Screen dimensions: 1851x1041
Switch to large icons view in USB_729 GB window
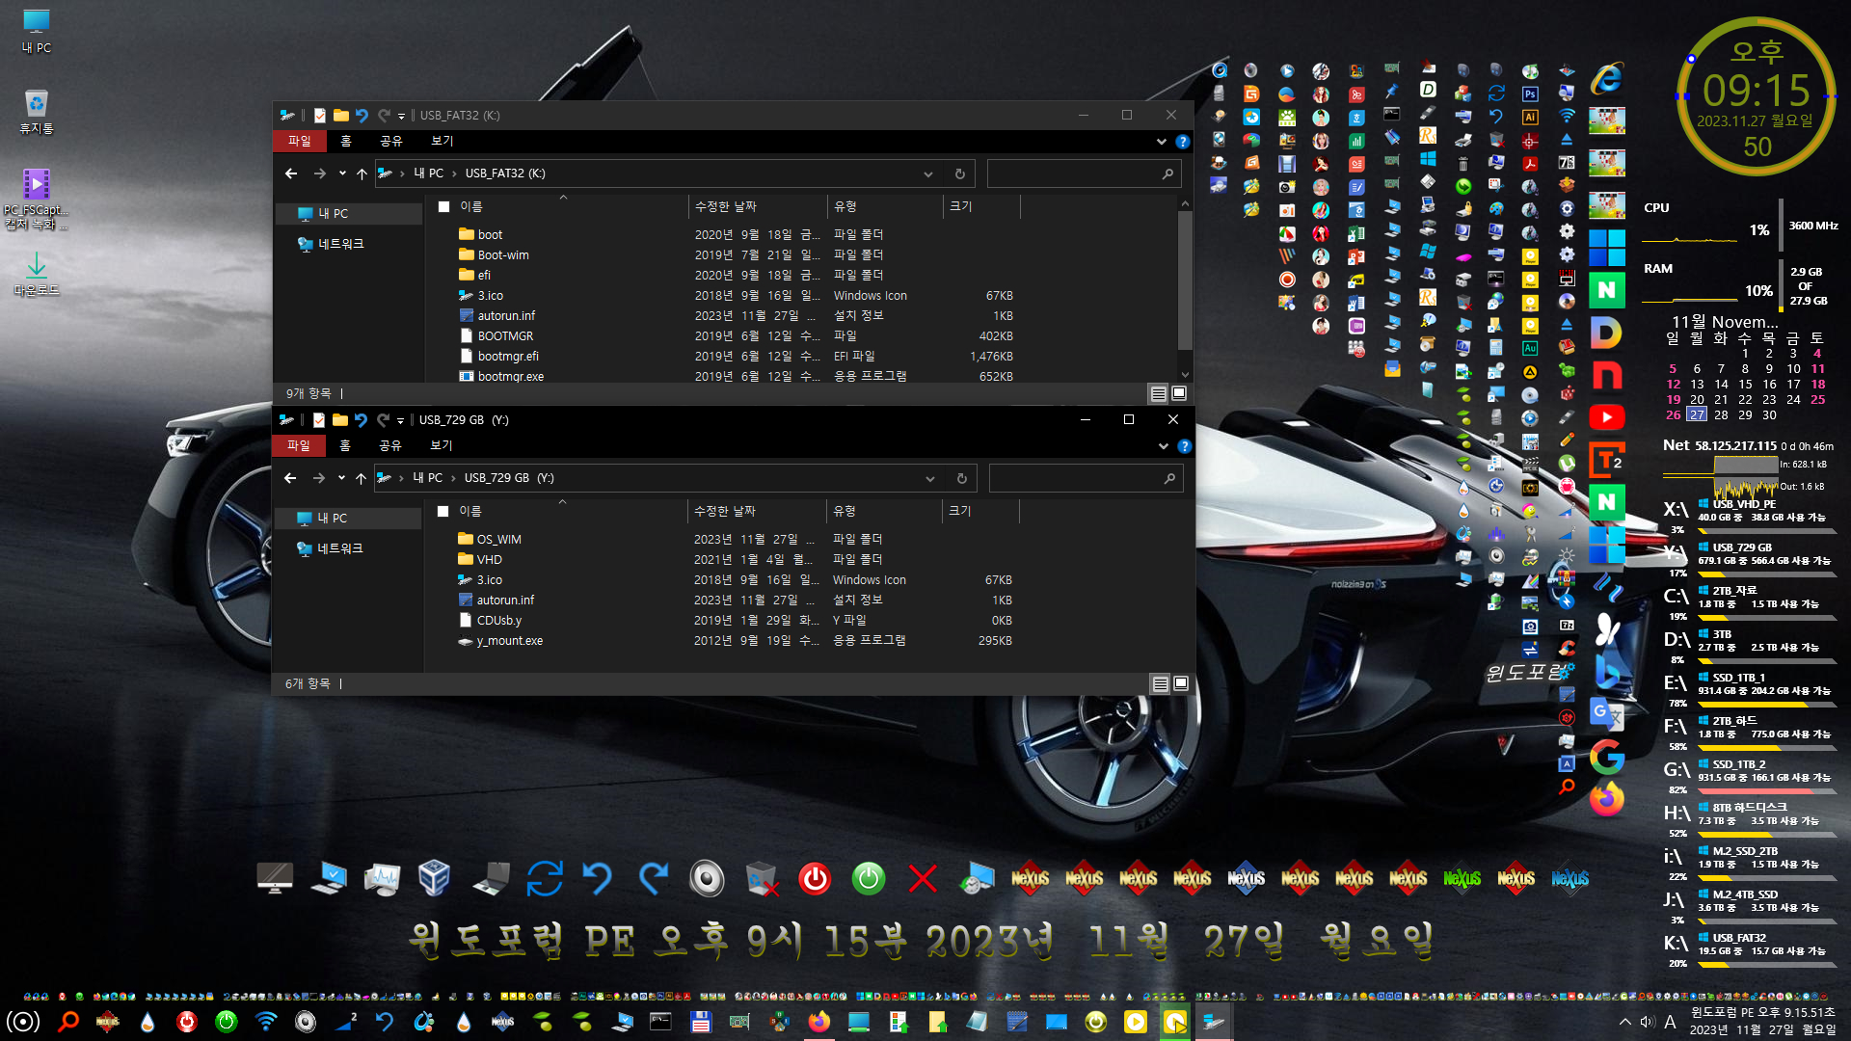tap(1181, 683)
